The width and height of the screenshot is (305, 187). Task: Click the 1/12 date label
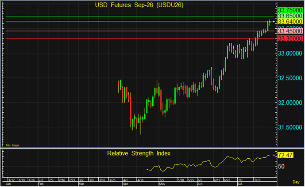coord(12,180)
